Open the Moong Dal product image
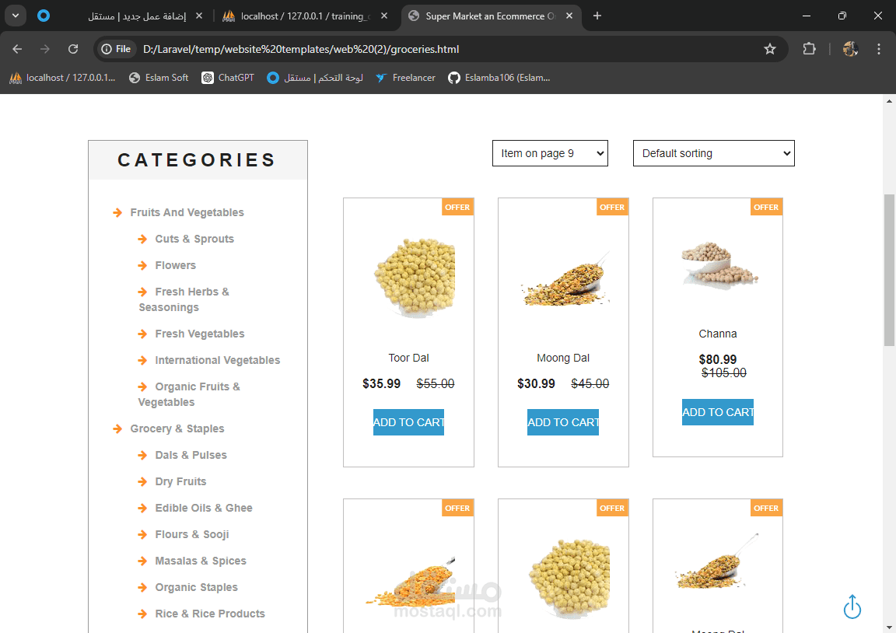The image size is (896, 633). (x=565, y=278)
